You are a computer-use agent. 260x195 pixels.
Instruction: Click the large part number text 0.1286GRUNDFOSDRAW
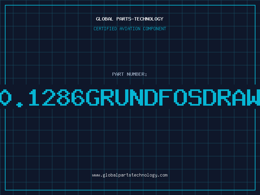(130, 98)
